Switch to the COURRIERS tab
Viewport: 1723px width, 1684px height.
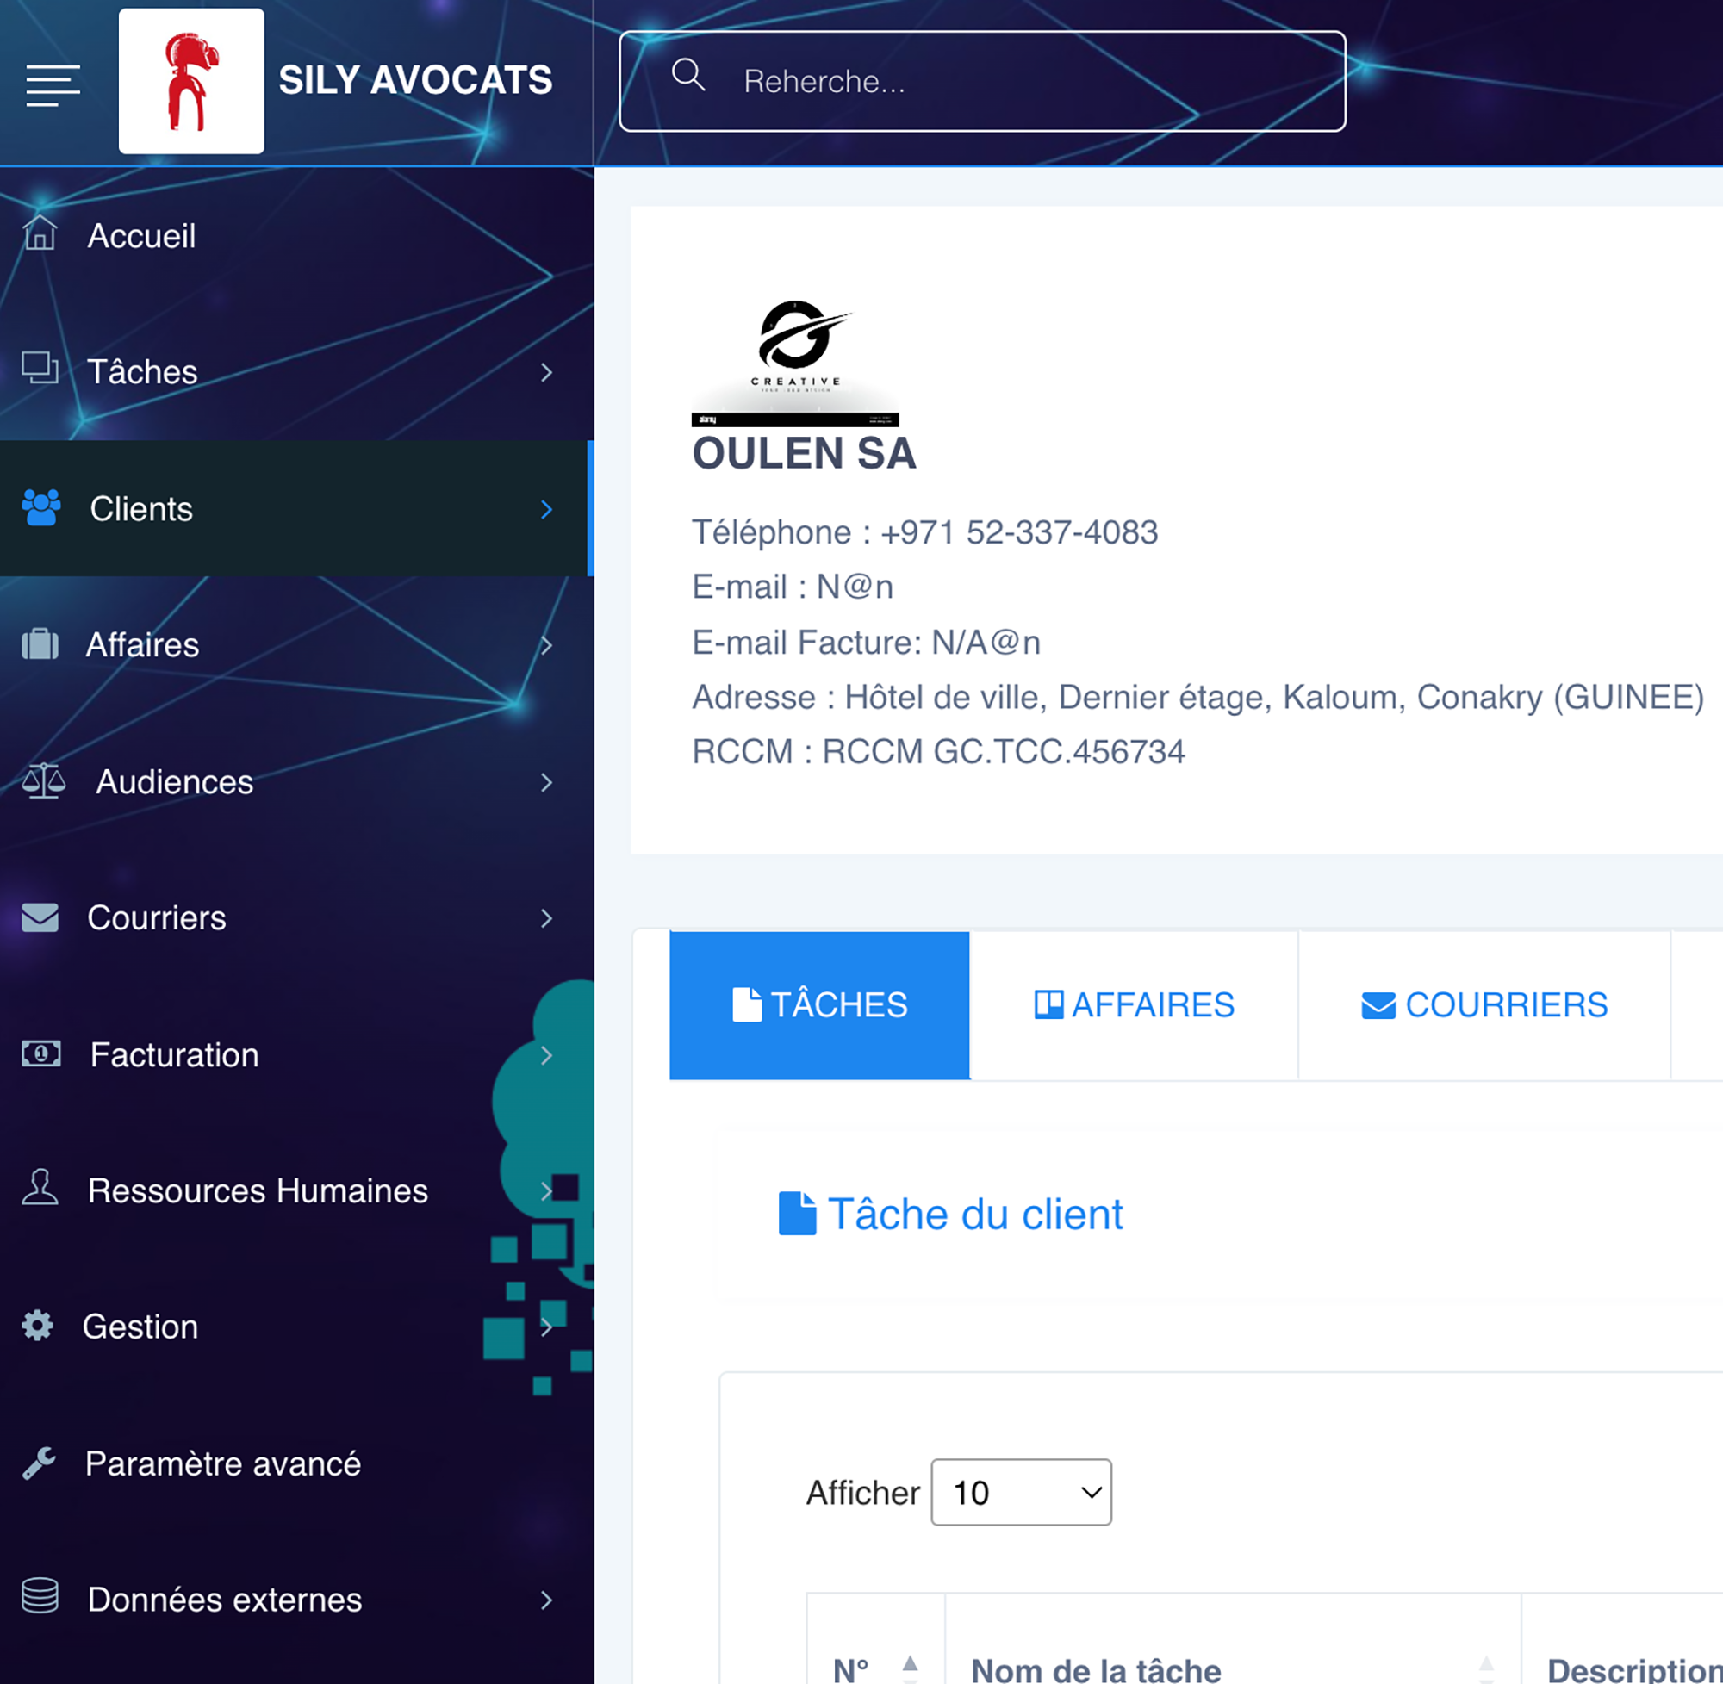point(1484,1004)
